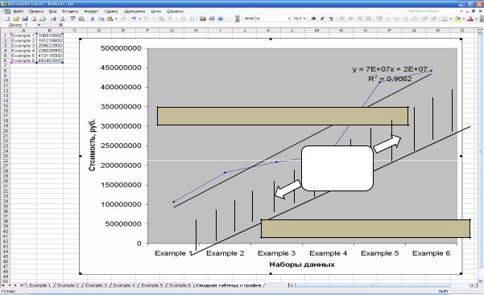Open file with the folder icon
Viewport: 484px width, 295px height.
tap(16, 18)
